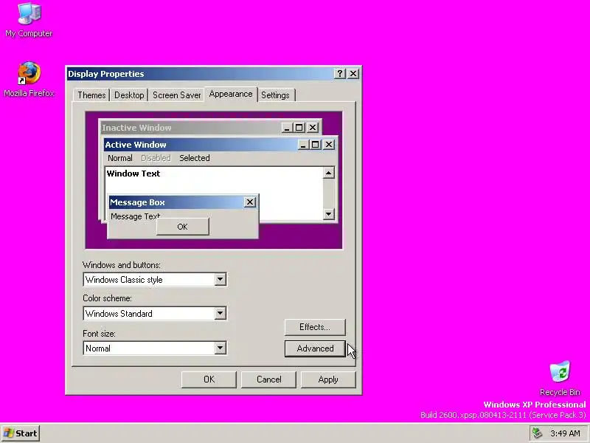Click the preview Message Box OK button
The height and width of the screenshot is (443, 590).
click(x=182, y=227)
